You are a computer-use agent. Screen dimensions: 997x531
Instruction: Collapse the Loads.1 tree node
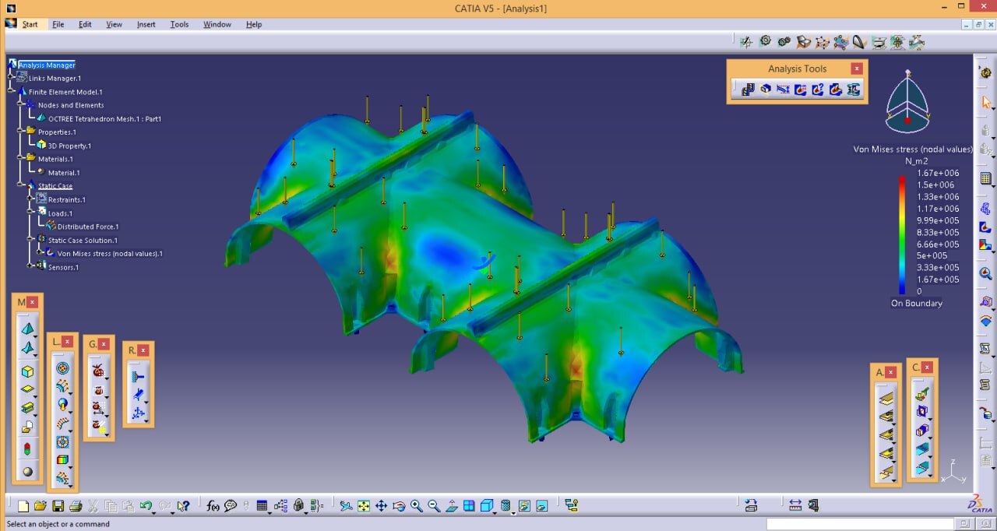click(x=31, y=213)
